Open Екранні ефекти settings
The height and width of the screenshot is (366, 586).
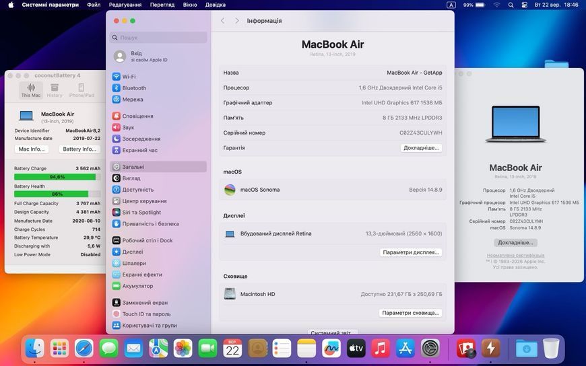click(158, 274)
